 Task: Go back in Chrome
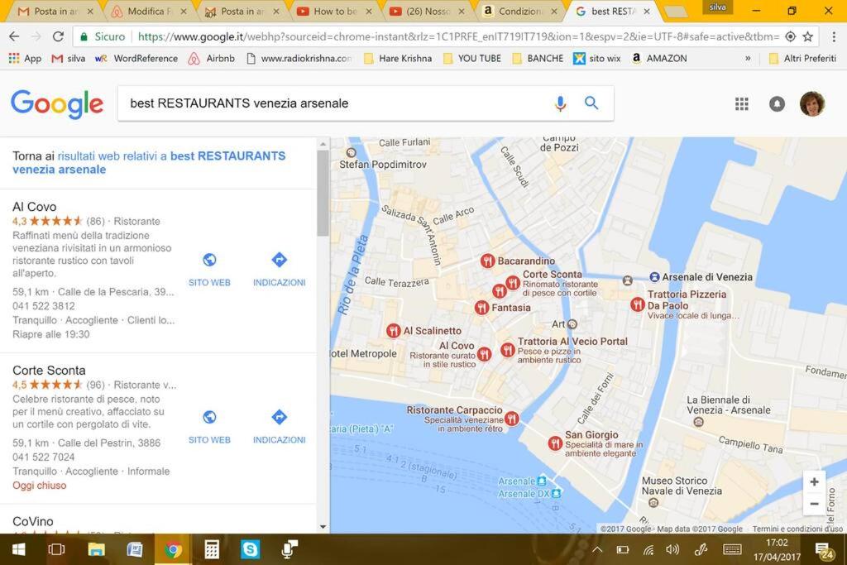(x=14, y=36)
